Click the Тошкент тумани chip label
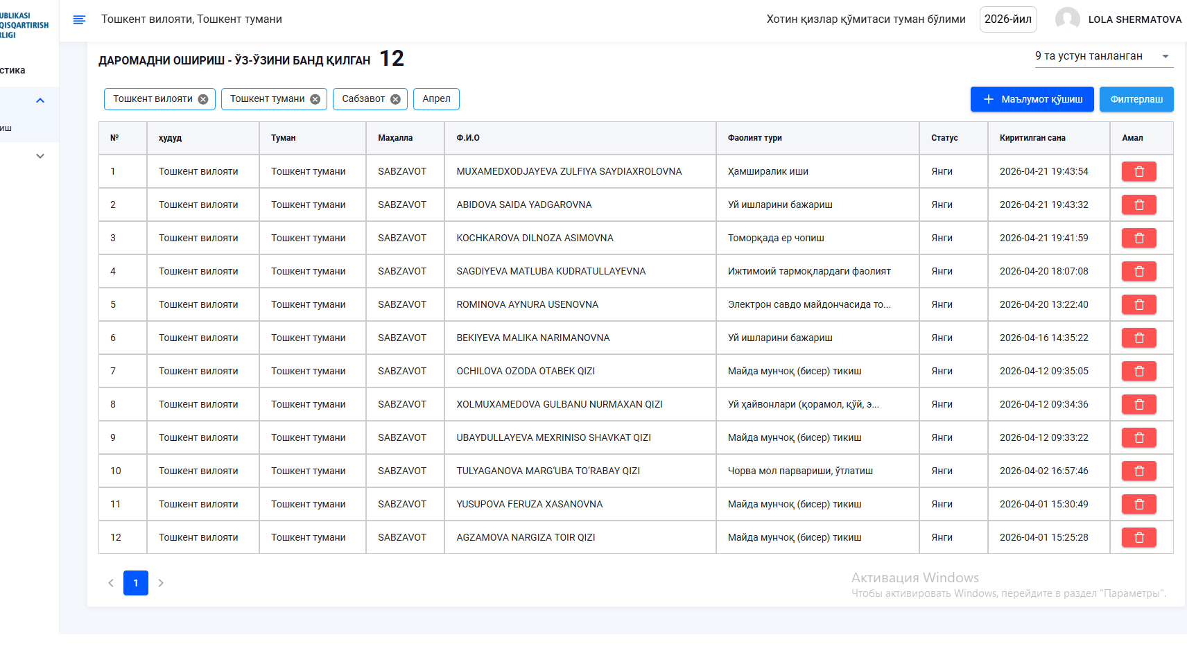Screen dimensions: 1187x662 pos(267,99)
